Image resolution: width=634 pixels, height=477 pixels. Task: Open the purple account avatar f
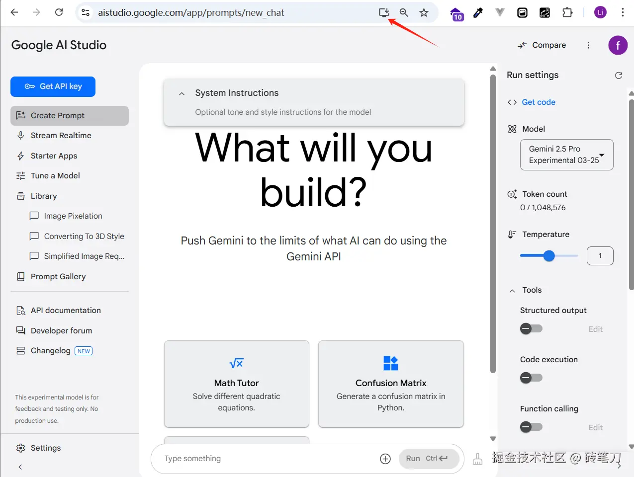click(x=618, y=45)
